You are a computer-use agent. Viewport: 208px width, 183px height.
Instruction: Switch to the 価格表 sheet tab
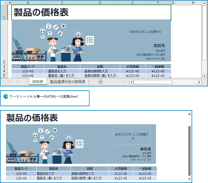[x=38, y=82]
